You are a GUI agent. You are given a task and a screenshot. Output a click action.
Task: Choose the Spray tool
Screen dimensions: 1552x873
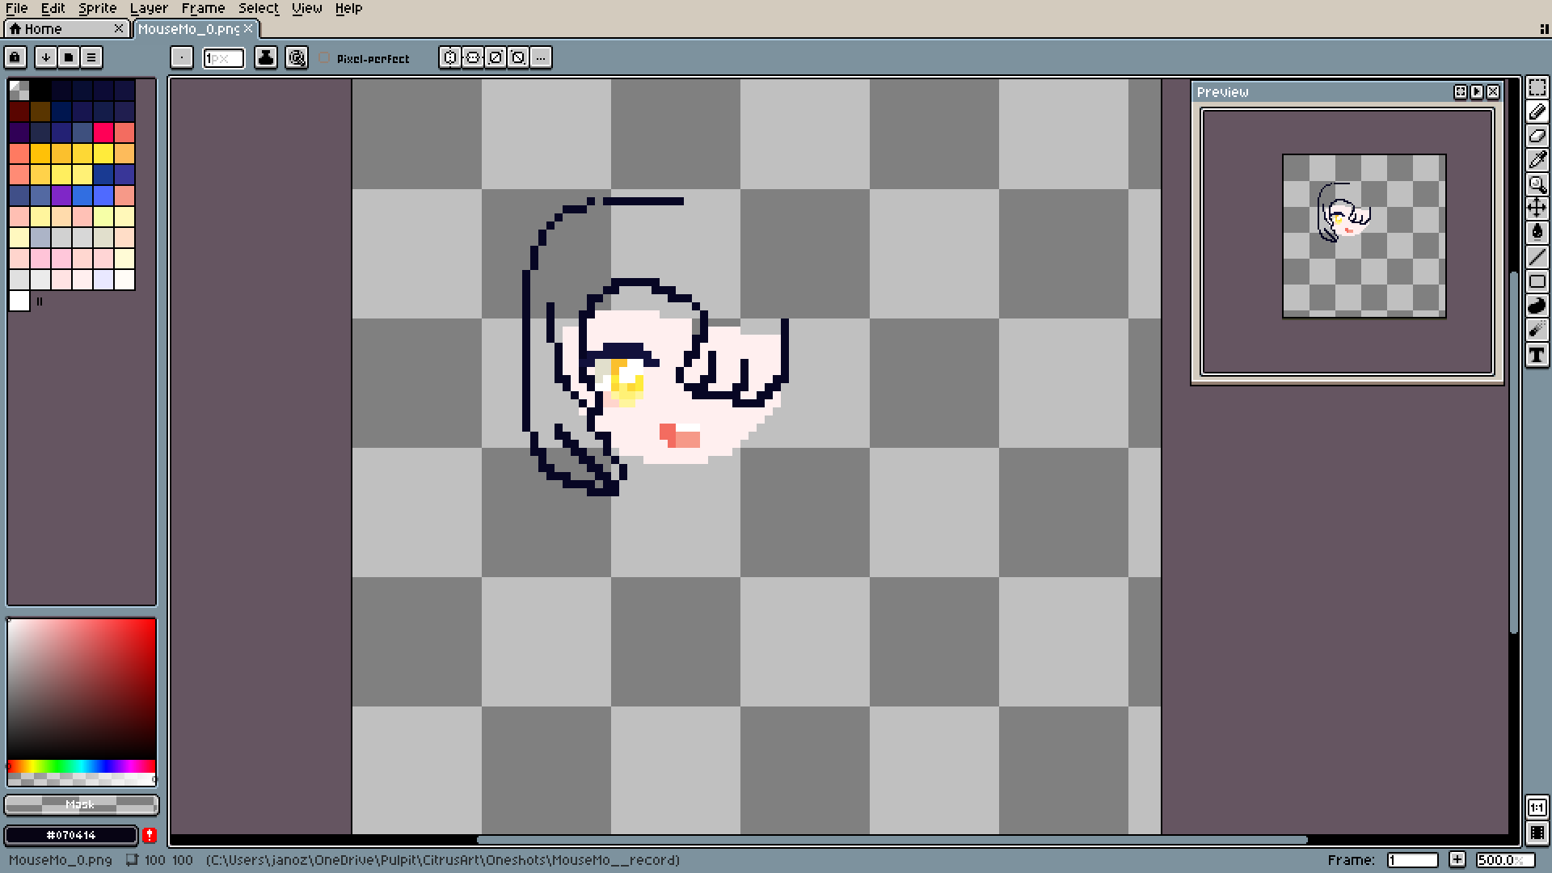click(x=1537, y=330)
